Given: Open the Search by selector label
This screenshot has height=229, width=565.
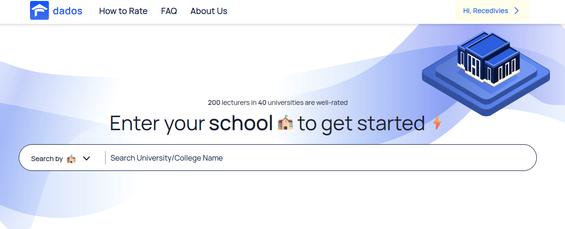Looking at the screenshot, I should tap(47, 159).
